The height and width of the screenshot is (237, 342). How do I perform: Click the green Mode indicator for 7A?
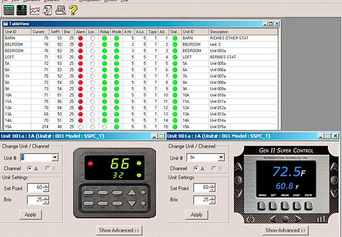116,76
